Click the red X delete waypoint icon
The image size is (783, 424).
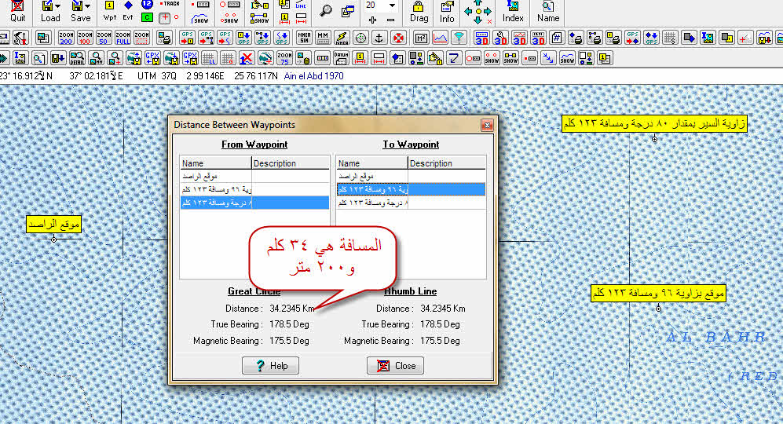246,58
